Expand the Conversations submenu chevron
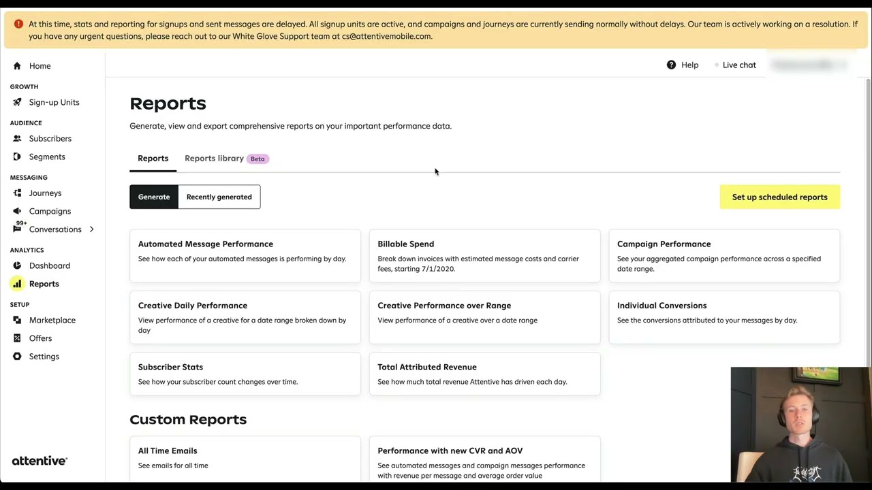The image size is (872, 490). 91,229
